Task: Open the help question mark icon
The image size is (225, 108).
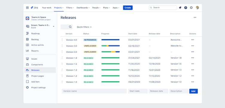Action: [186, 8]
